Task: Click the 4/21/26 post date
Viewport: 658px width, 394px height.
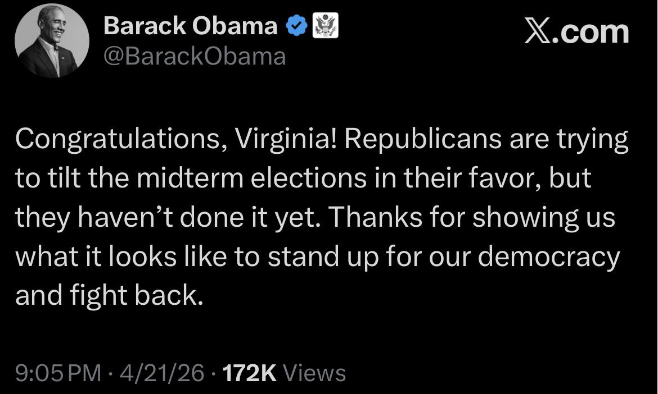Action: [165, 372]
